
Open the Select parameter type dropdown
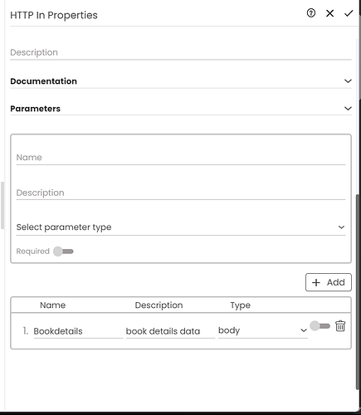pos(181,227)
